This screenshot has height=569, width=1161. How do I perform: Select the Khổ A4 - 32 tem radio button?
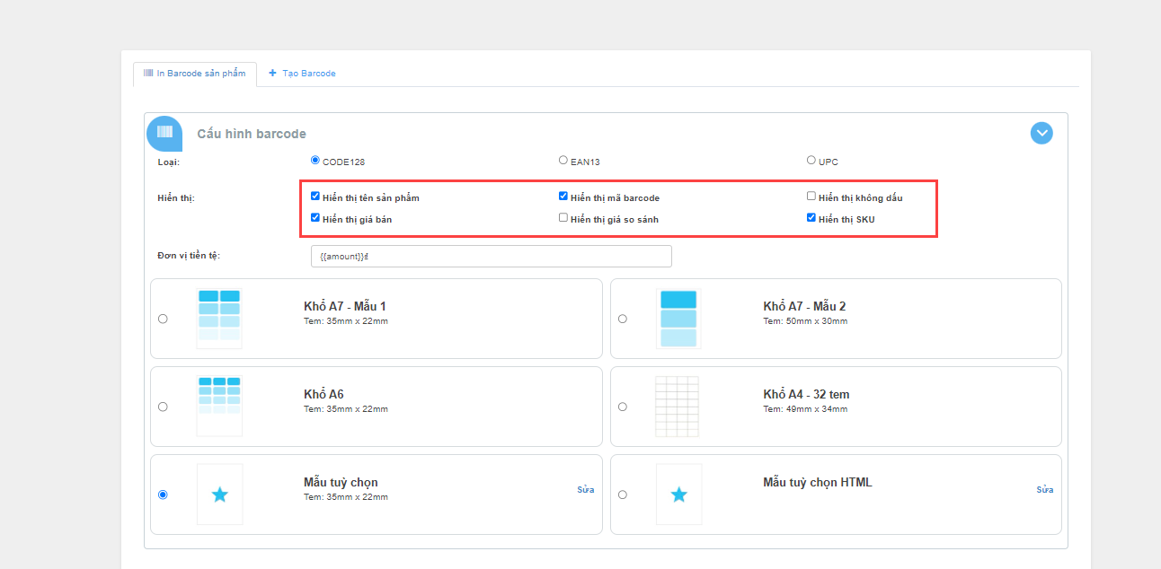(x=623, y=407)
